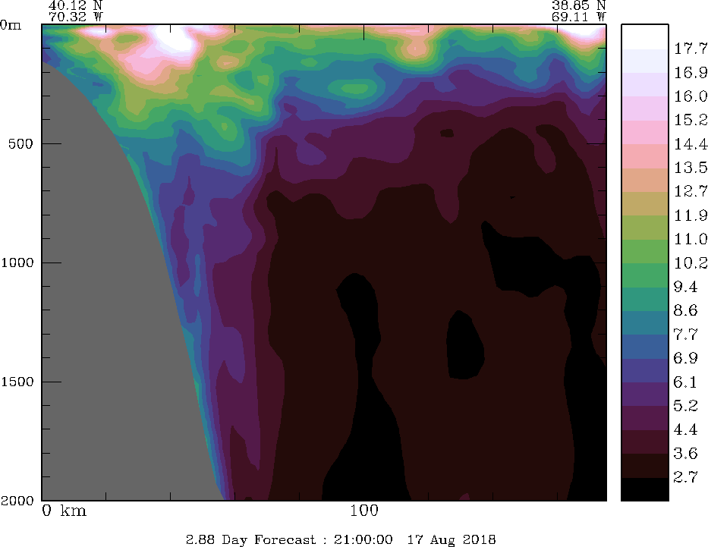The height and width of the screenshot is (547, 708).
Task: Select the 16.0 value on the color scale
Action: tap(691, 96)
